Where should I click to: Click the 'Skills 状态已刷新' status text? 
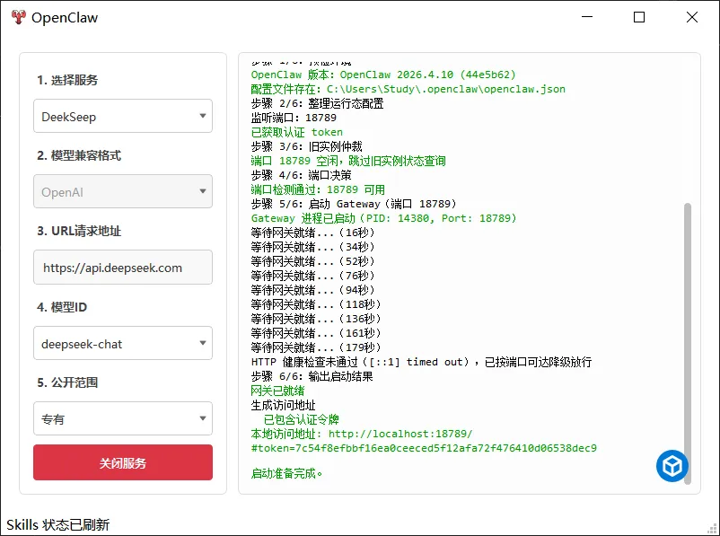[x=58, y=524]
